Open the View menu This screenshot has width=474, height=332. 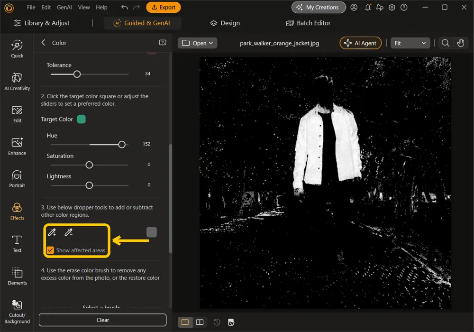pos(84,7)
